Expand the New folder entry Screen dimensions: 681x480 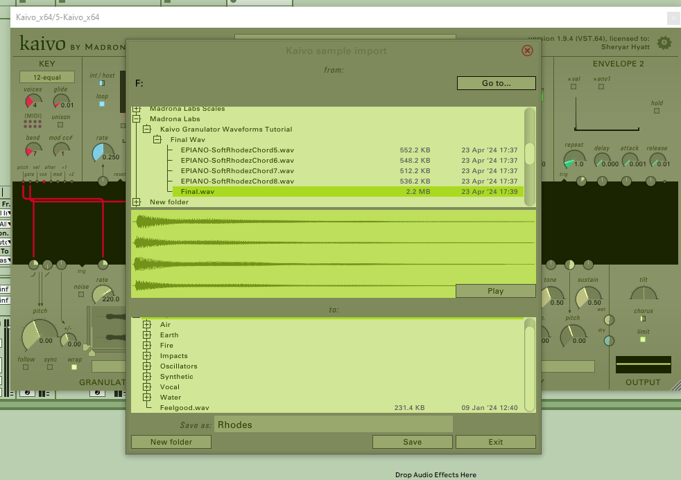coord(137,202)
